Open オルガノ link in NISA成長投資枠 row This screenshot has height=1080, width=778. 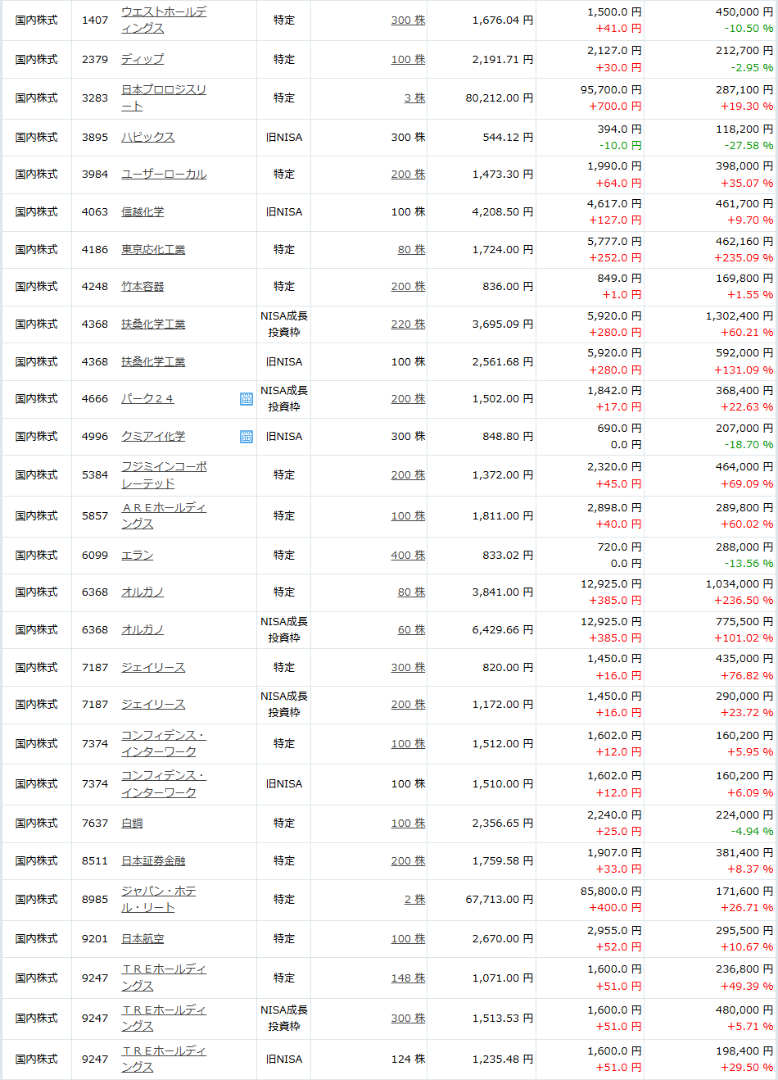142,629
